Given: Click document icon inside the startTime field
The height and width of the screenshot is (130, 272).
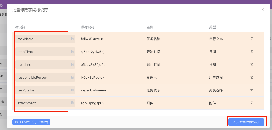Looking at the screenshot, I should point(72,52).
